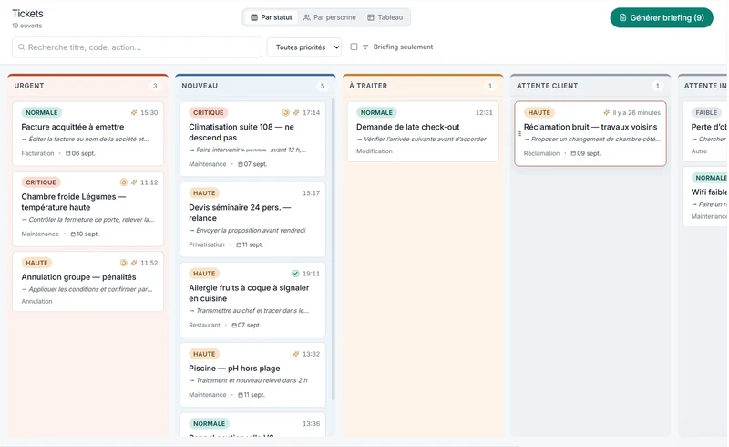
Task: Grab the drag handle on Réclamation bruit card
Action: (x=519, y=133)
